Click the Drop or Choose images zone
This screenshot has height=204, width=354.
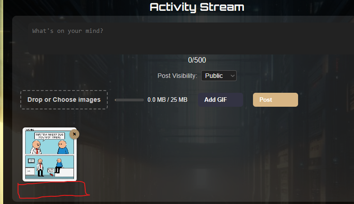tap(64, 100)
